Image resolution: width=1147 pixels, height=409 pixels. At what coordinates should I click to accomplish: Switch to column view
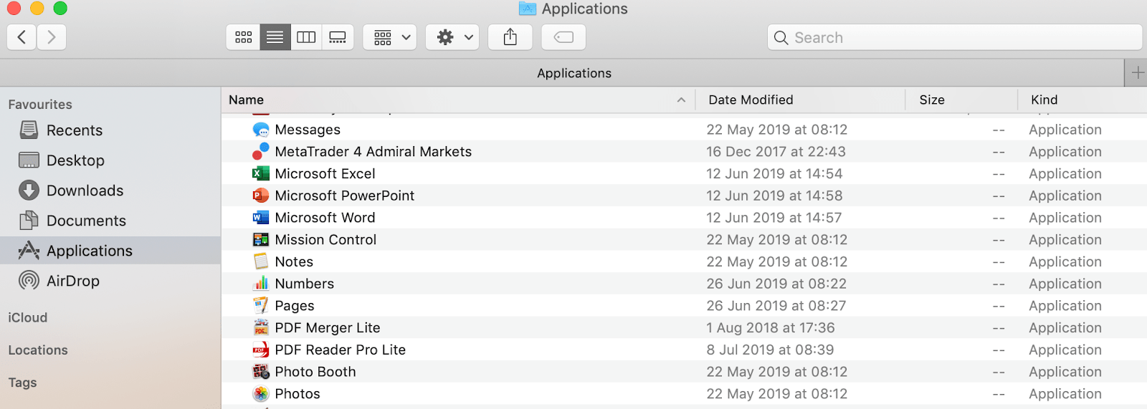click(x=306, y=37)
